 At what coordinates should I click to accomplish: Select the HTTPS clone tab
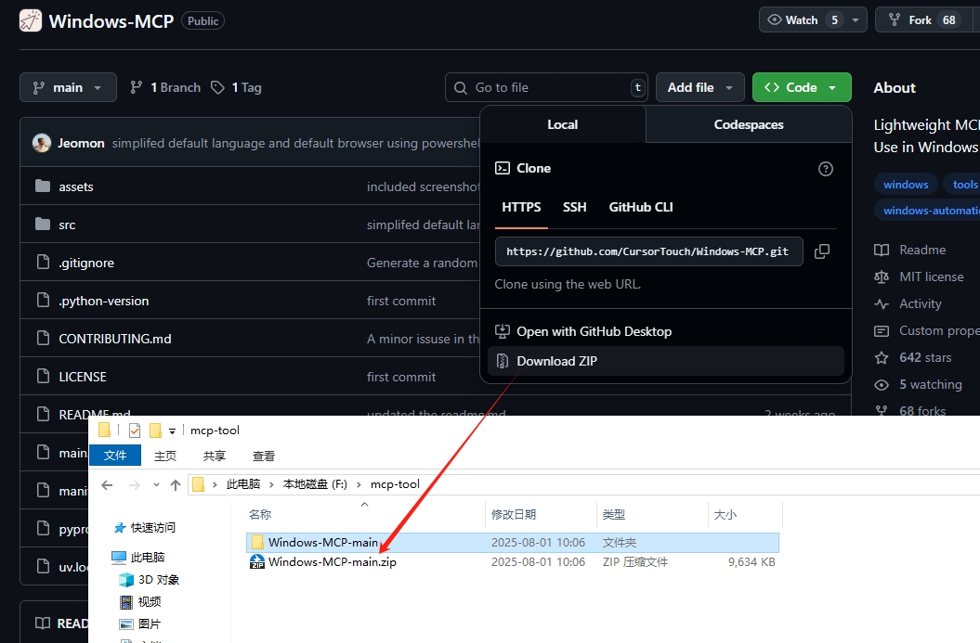point(521,207)
